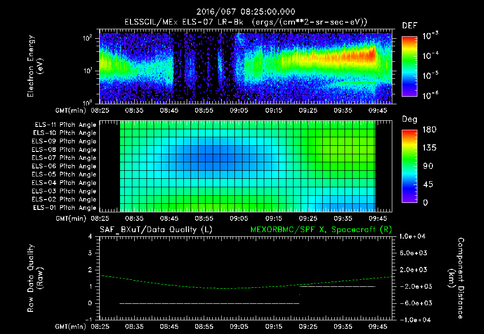
Task: Click the green 'MEXORBMC/SPF X, Spacecraft (R)' legend
Action: 321,230
